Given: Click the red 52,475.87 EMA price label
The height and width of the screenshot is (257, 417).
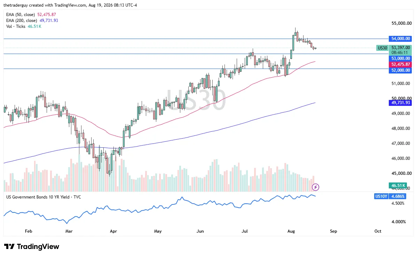Looking at the screenshot, I should point(400,64).
